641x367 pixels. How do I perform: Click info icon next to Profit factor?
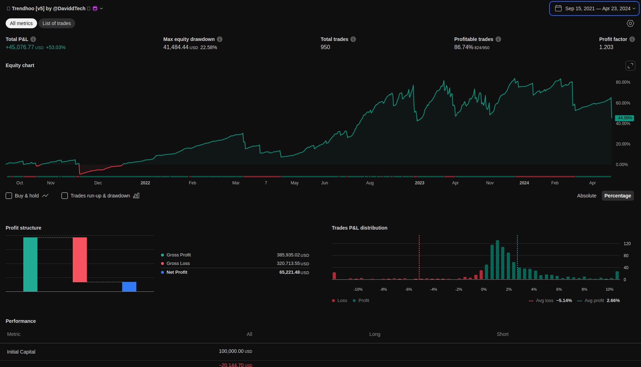[632, 39]
